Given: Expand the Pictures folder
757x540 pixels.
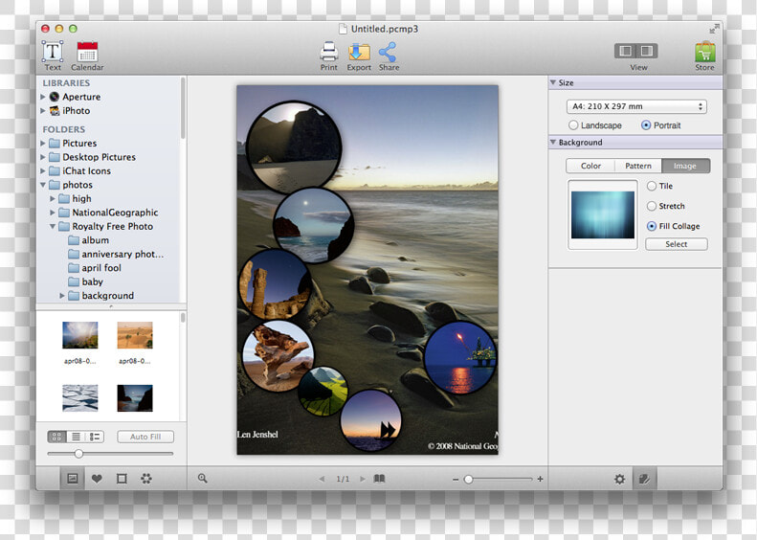Looking at the screenshot, I should [x=43, y=143].
